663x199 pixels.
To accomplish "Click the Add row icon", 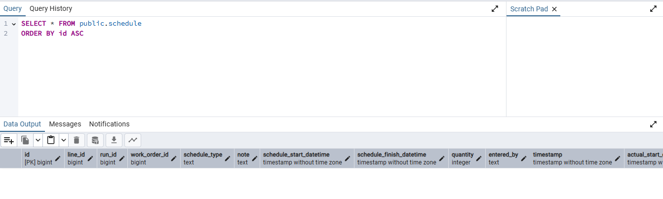I will pos(9,140).
